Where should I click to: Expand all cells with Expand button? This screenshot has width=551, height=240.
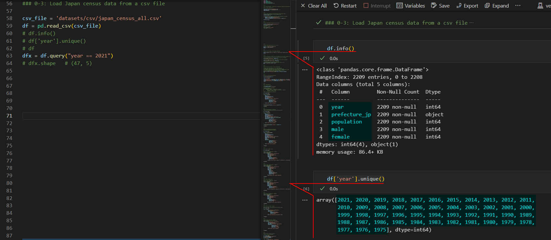(496, 6)
